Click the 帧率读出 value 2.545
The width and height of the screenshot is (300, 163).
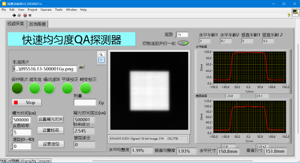[x=84, y=131]
